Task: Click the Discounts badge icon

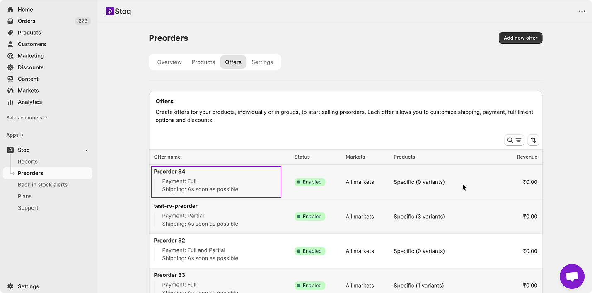Action: click(x=10, y=67)
